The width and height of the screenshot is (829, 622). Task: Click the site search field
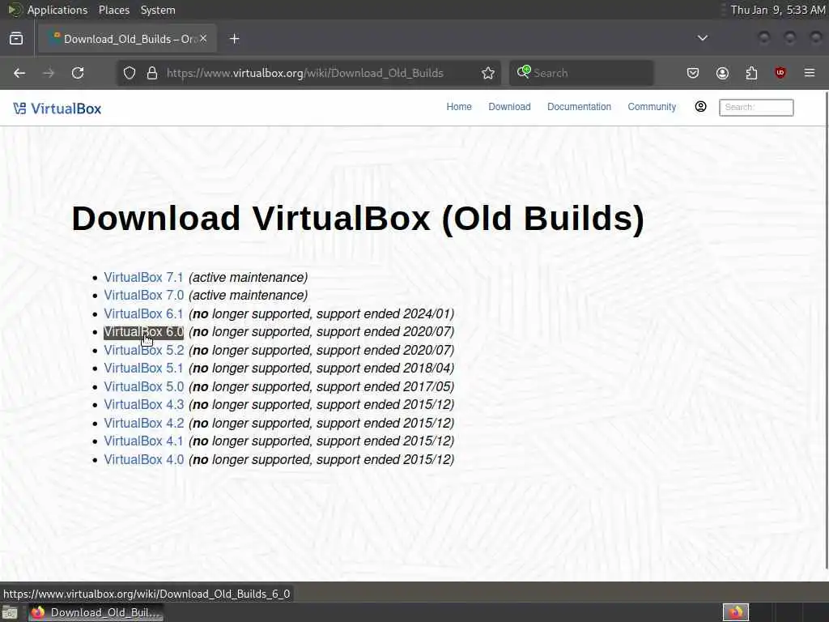pos(756,108)
